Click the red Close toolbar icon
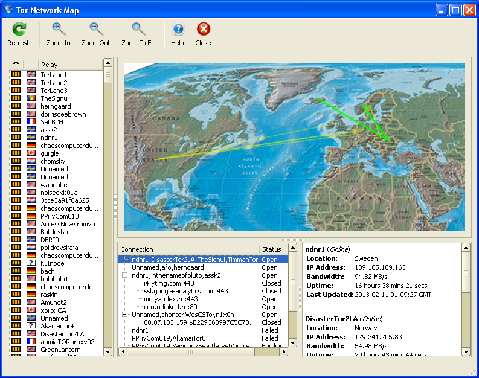 [204, 30]
